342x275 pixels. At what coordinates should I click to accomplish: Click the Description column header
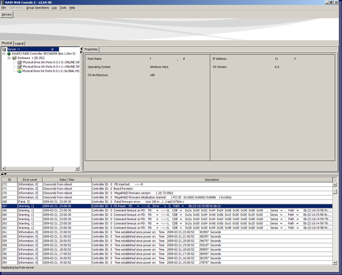[x=212, y=180]
